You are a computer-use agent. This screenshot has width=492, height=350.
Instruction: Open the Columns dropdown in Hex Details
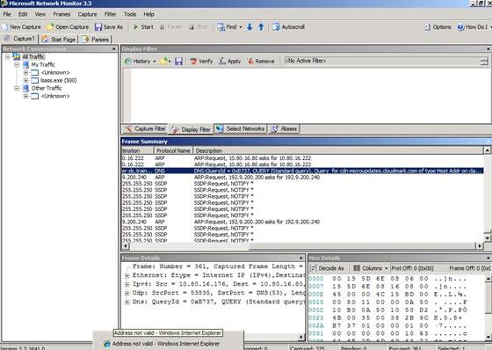[x=370, y=268]
